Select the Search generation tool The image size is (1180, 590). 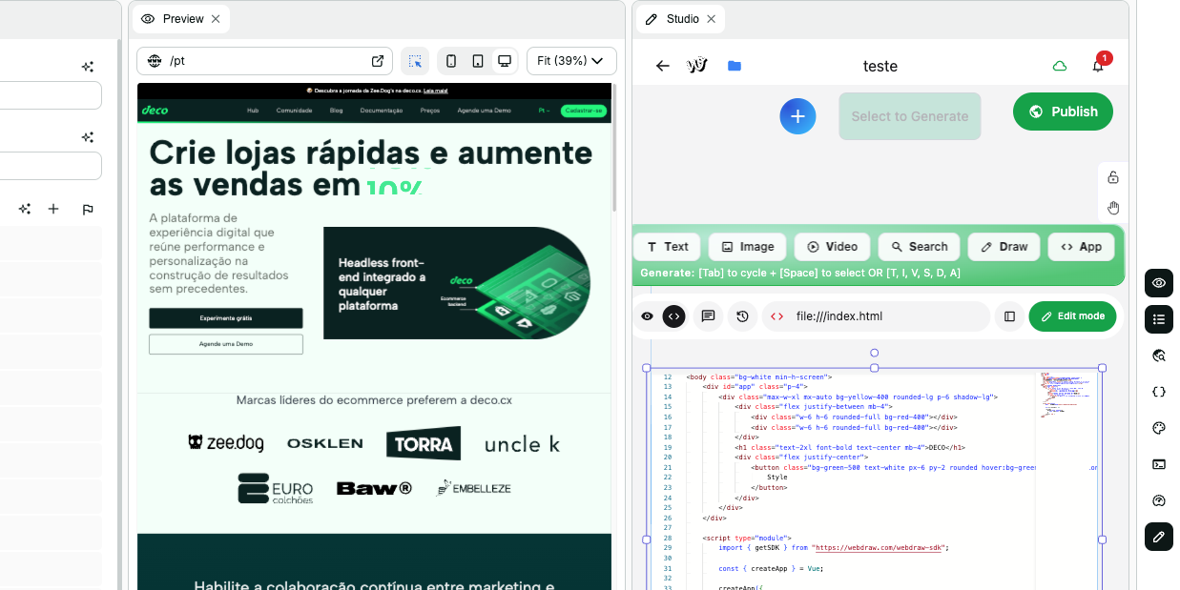click(919, 246)
